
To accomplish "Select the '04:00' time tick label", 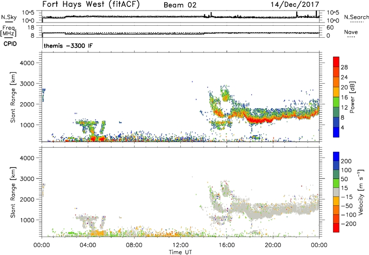I will tap(88, 245).
